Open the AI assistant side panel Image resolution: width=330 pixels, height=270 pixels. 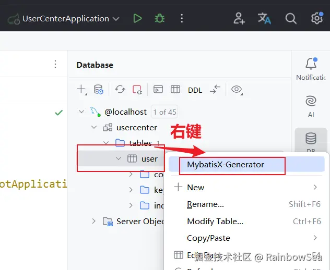click(x=311, y=105)
